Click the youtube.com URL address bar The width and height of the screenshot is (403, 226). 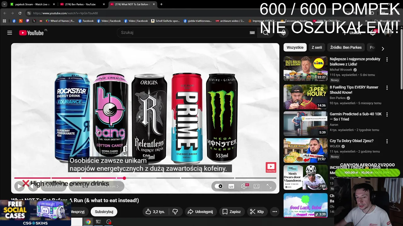(65, 13)
